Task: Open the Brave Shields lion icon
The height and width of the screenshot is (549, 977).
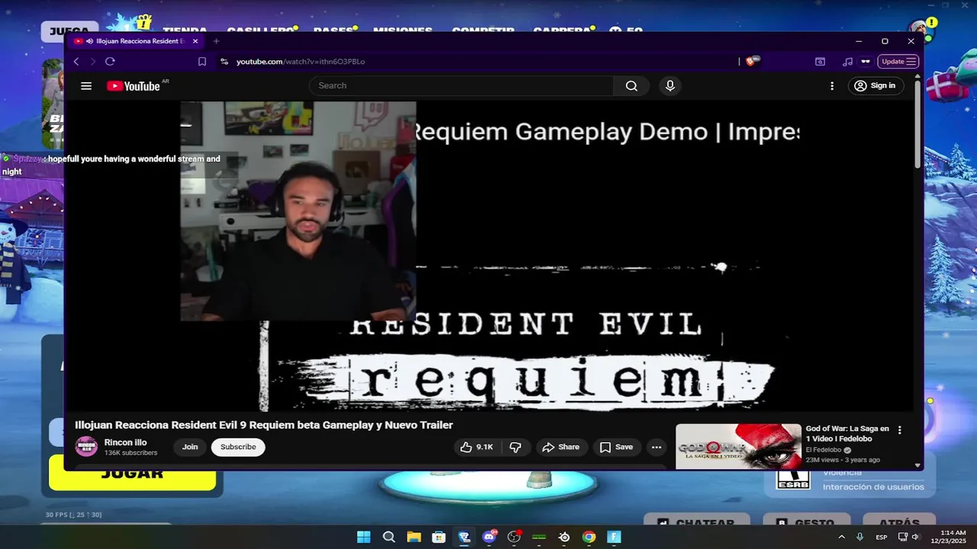Action: pos(751,61)
